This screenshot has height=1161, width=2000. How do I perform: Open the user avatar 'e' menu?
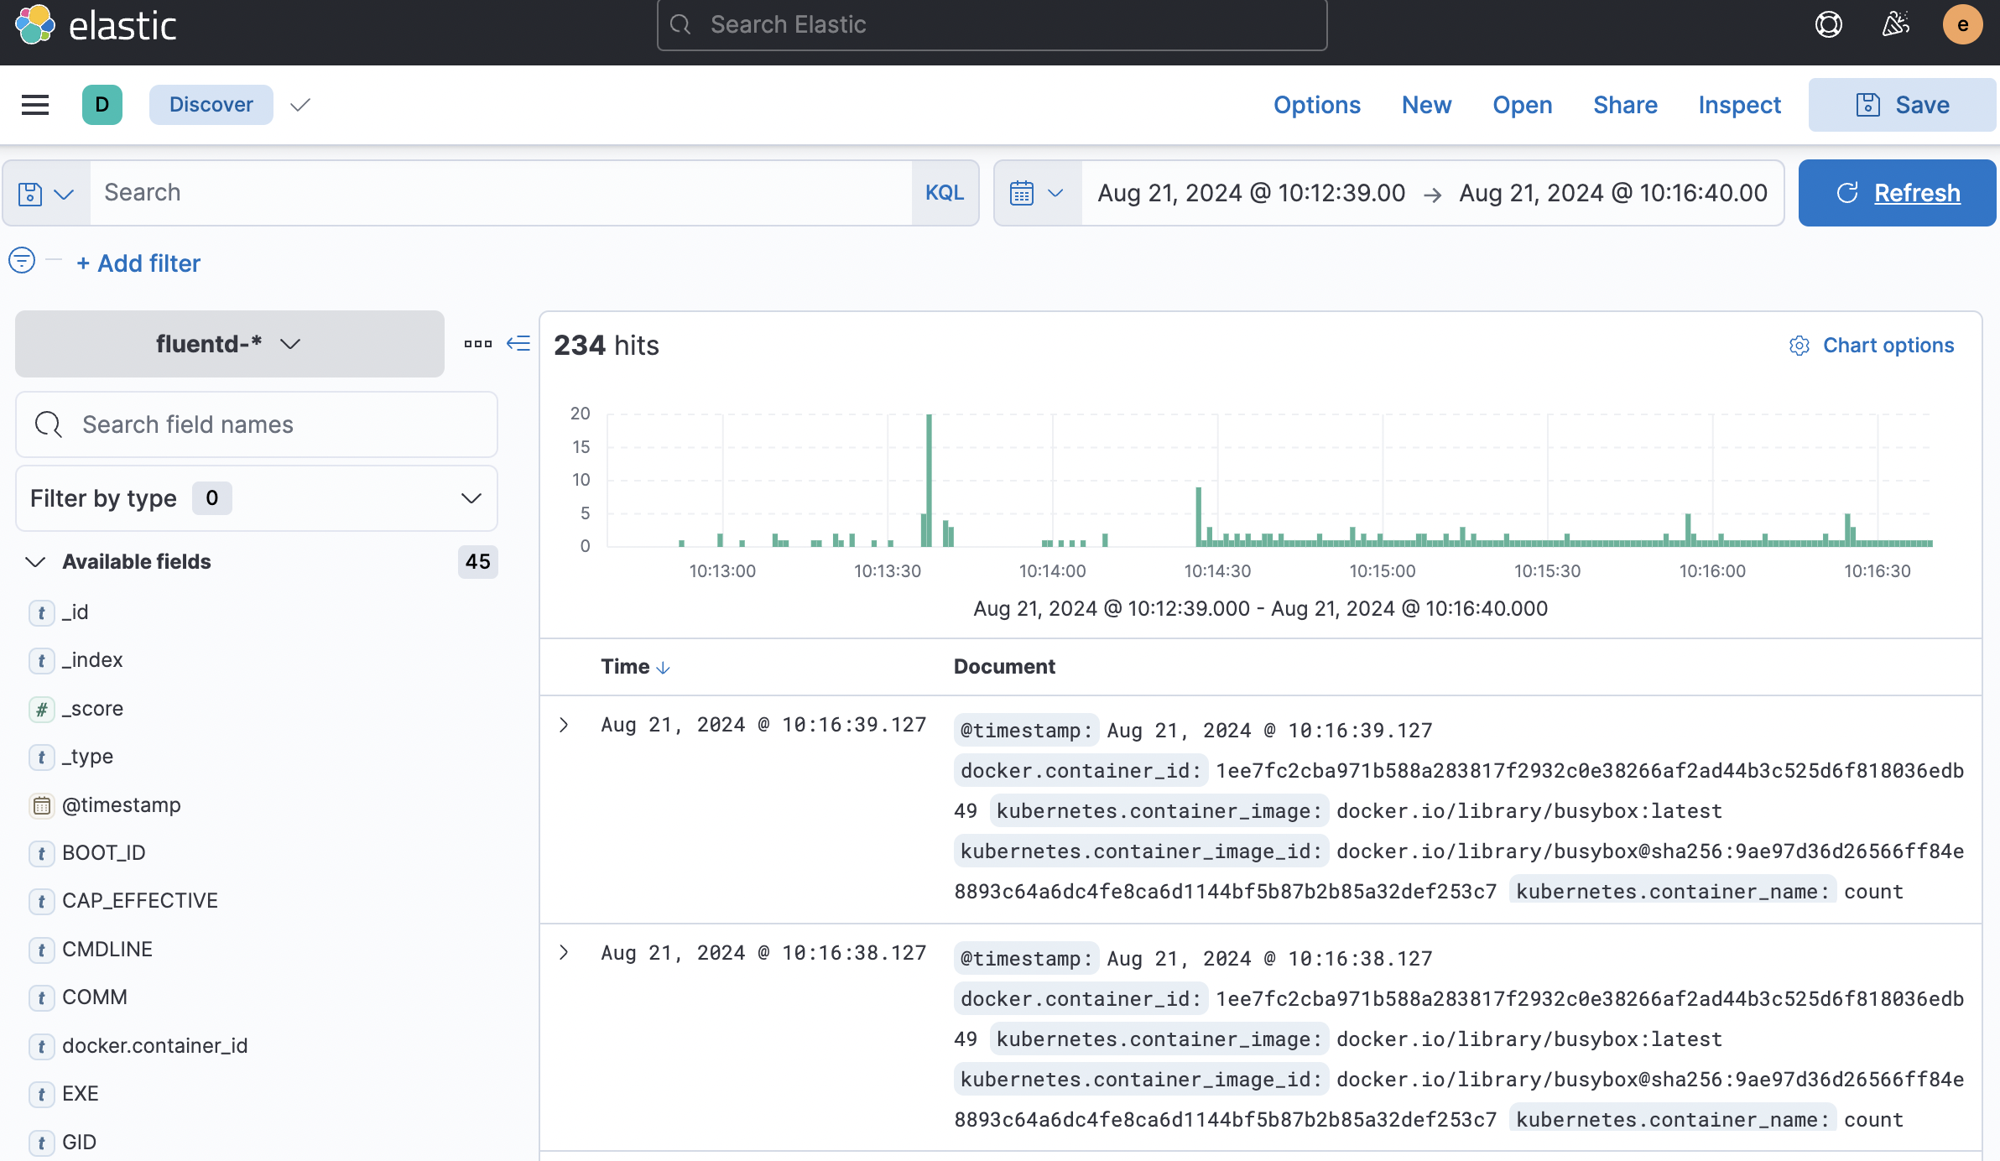(x=1963, y=25)
